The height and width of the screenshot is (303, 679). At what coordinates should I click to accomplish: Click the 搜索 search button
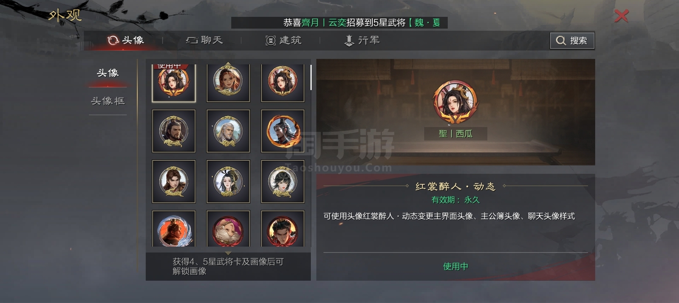(x=572, y=40)
